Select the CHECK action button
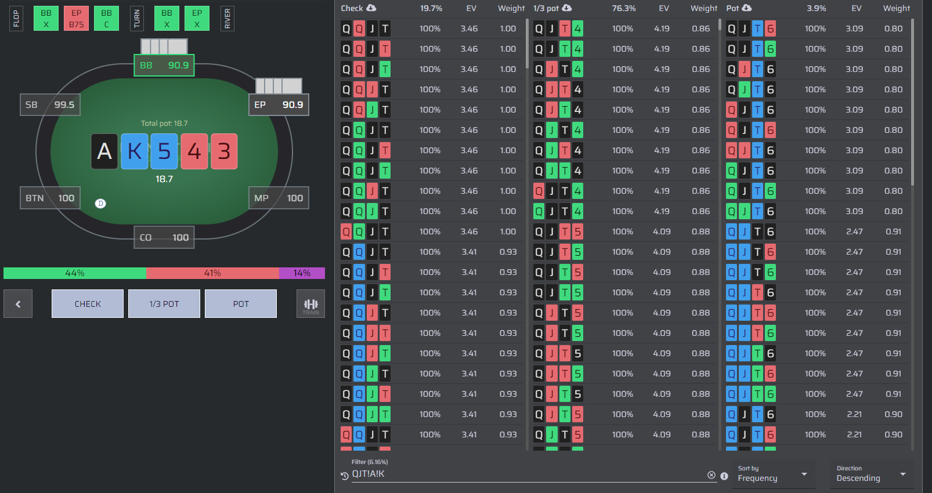 click(88, 304)
